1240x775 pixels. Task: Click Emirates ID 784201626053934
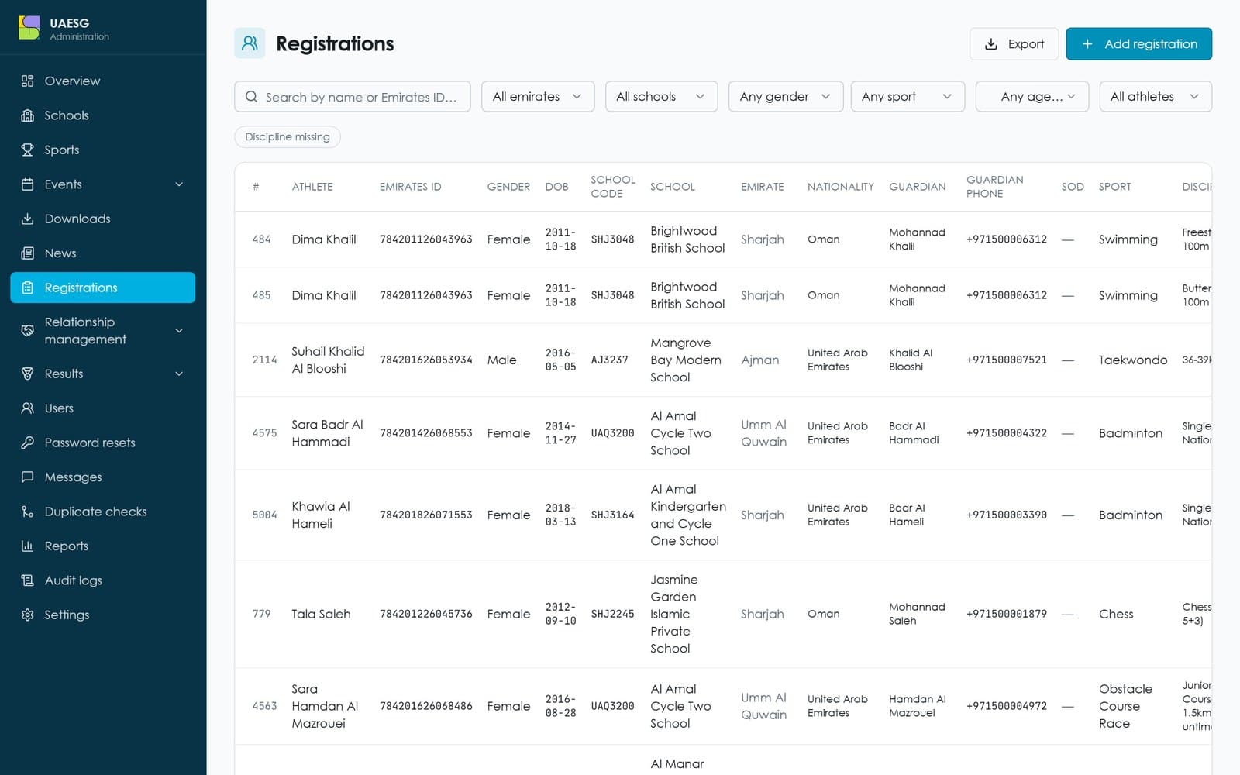click(x=425, y=360)
